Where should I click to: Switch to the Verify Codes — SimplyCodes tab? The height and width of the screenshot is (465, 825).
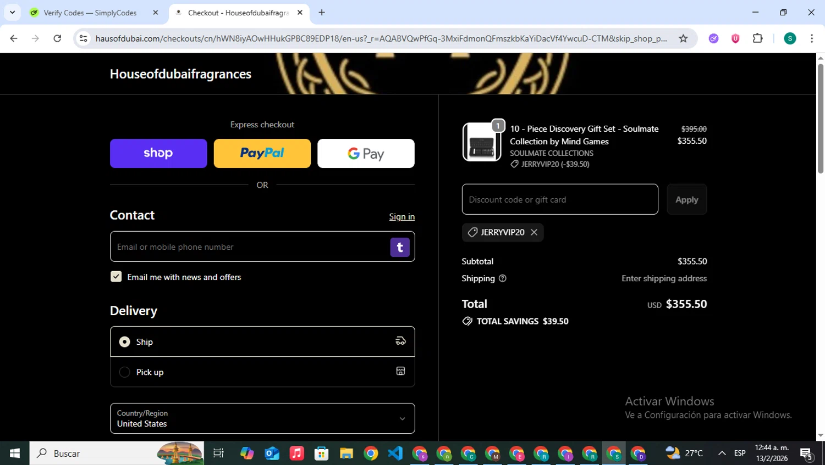90,13
